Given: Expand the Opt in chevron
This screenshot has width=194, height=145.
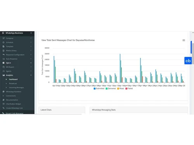Looking at the screenshot, I should 31,63.
